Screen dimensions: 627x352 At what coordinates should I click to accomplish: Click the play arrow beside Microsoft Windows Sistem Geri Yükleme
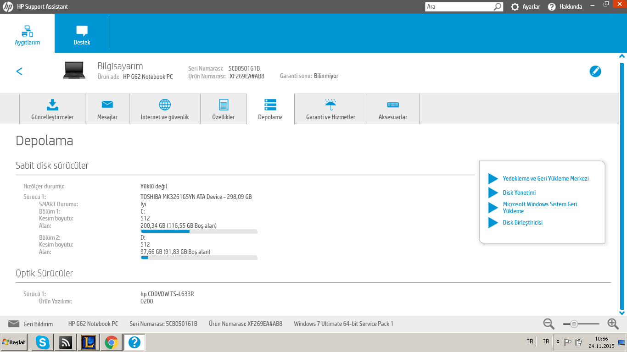493,208
